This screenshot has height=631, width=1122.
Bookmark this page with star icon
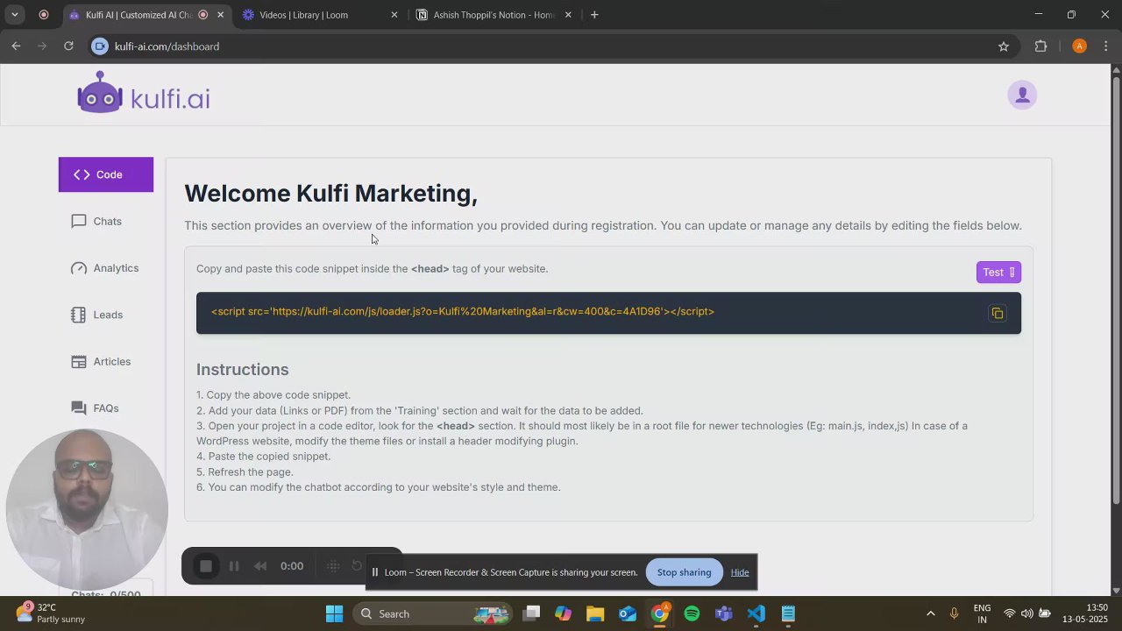click(1004, 46)
